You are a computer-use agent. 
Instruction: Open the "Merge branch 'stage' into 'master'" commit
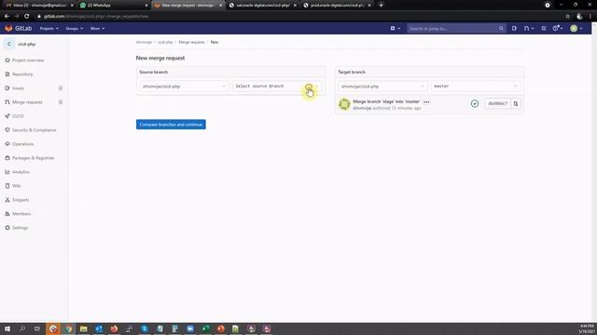[386, 101]
